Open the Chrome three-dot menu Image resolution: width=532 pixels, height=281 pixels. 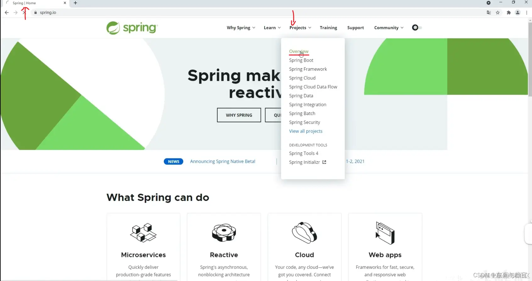pos(527,13)
